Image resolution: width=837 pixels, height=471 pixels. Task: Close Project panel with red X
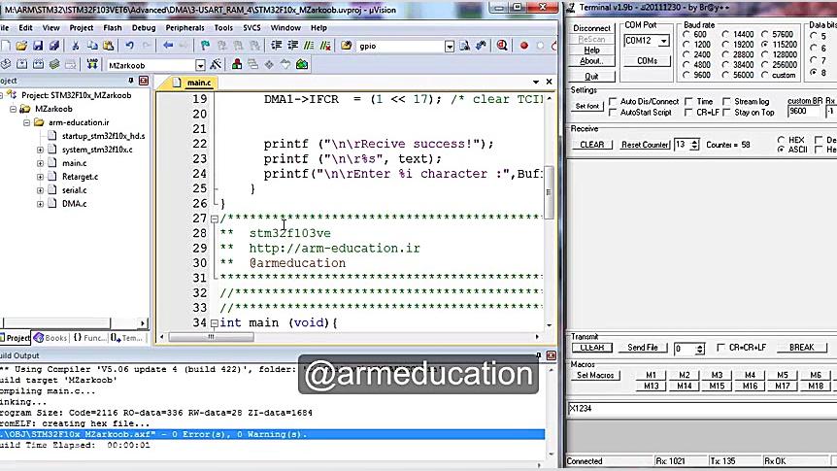143,81
